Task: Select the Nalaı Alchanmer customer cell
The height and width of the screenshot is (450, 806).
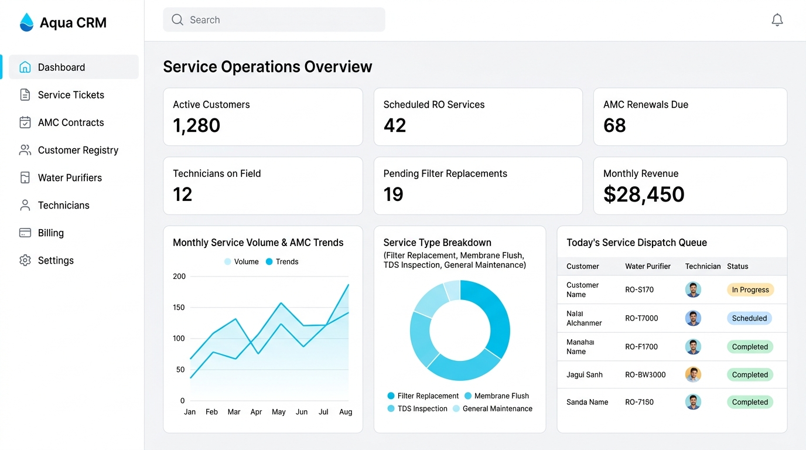Action: coord(584,318)
